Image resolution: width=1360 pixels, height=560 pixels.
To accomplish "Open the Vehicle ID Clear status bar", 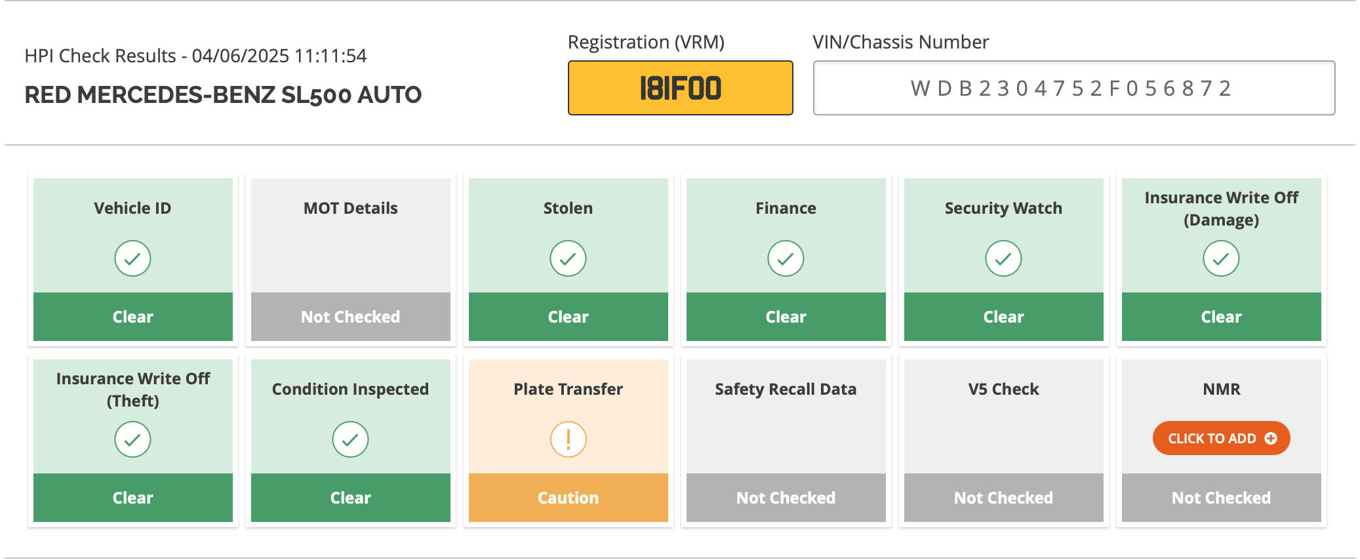I will pyautogui.click(x=133, y=317).
